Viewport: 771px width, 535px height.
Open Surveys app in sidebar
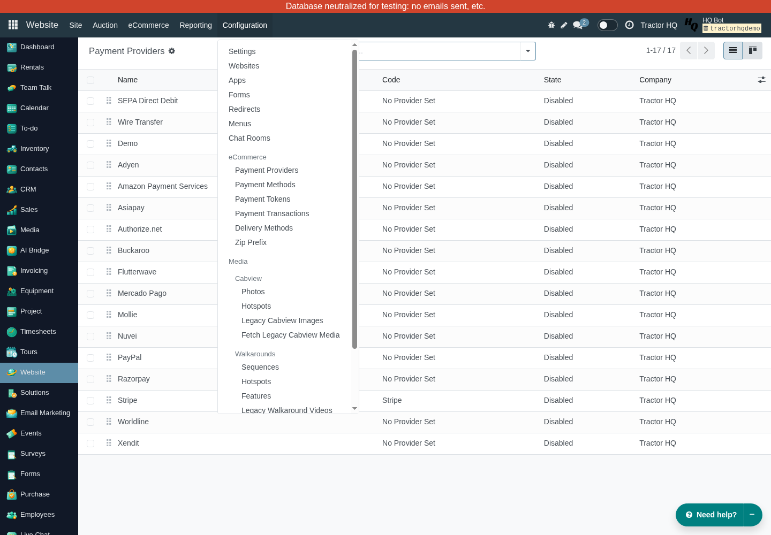(39, 454)
